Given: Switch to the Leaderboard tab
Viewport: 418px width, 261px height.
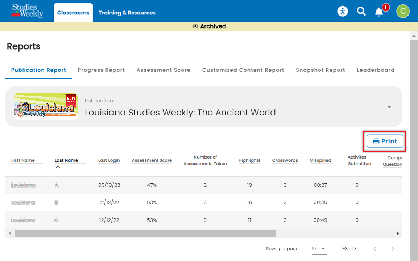Looking at the screenshot, I should click(x=376, y=70).
